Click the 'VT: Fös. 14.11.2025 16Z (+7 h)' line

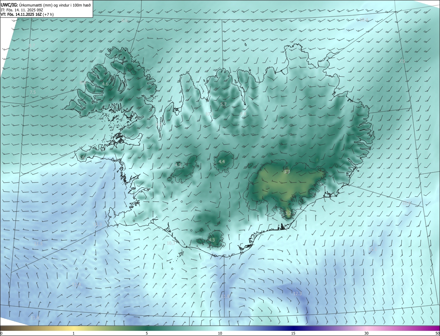[x=27, y=14]
